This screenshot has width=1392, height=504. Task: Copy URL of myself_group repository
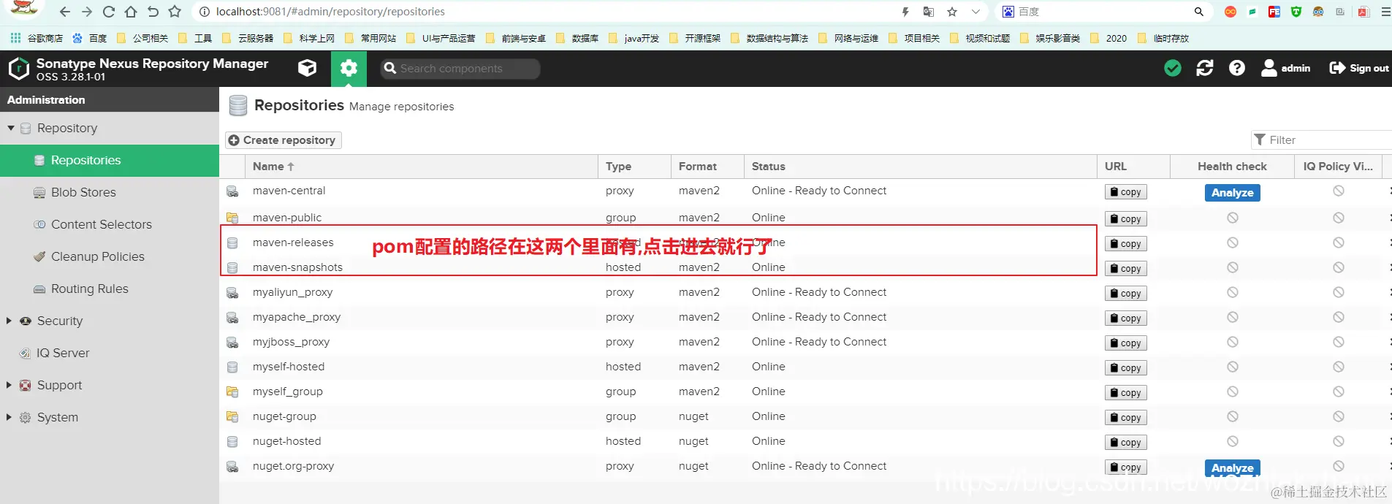point(1125,393)
